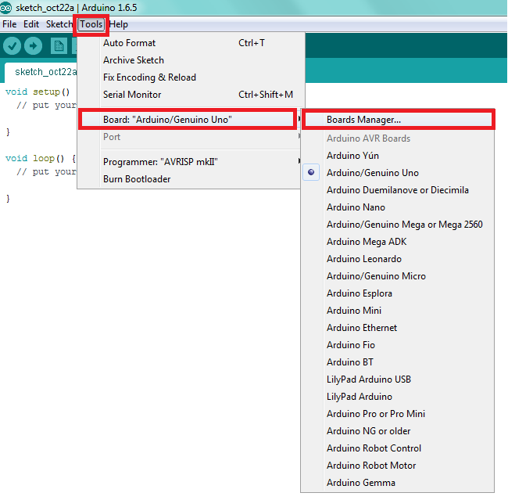Select Arduino Mega ADK board

398,242
